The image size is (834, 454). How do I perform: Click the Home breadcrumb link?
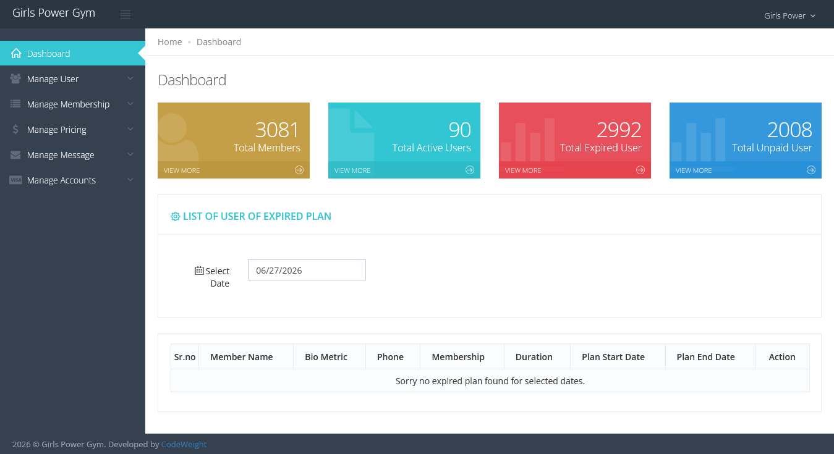point(170,42)
